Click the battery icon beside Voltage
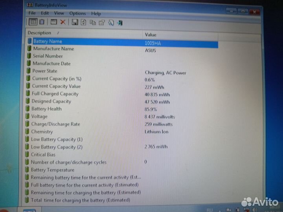 pyautogui.click(x=27, y=116)
